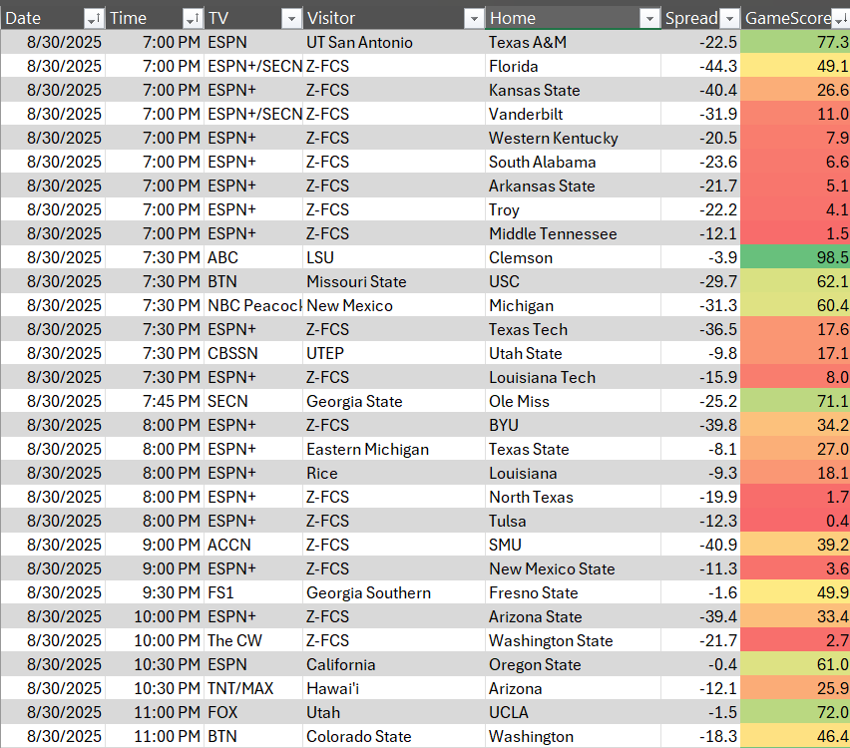Select the SECN TV cell
This screenshot has width=850, height=748.
253,401
